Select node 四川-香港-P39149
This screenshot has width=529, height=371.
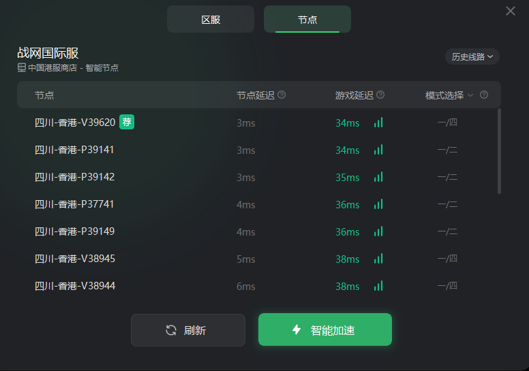coord(259,231)
